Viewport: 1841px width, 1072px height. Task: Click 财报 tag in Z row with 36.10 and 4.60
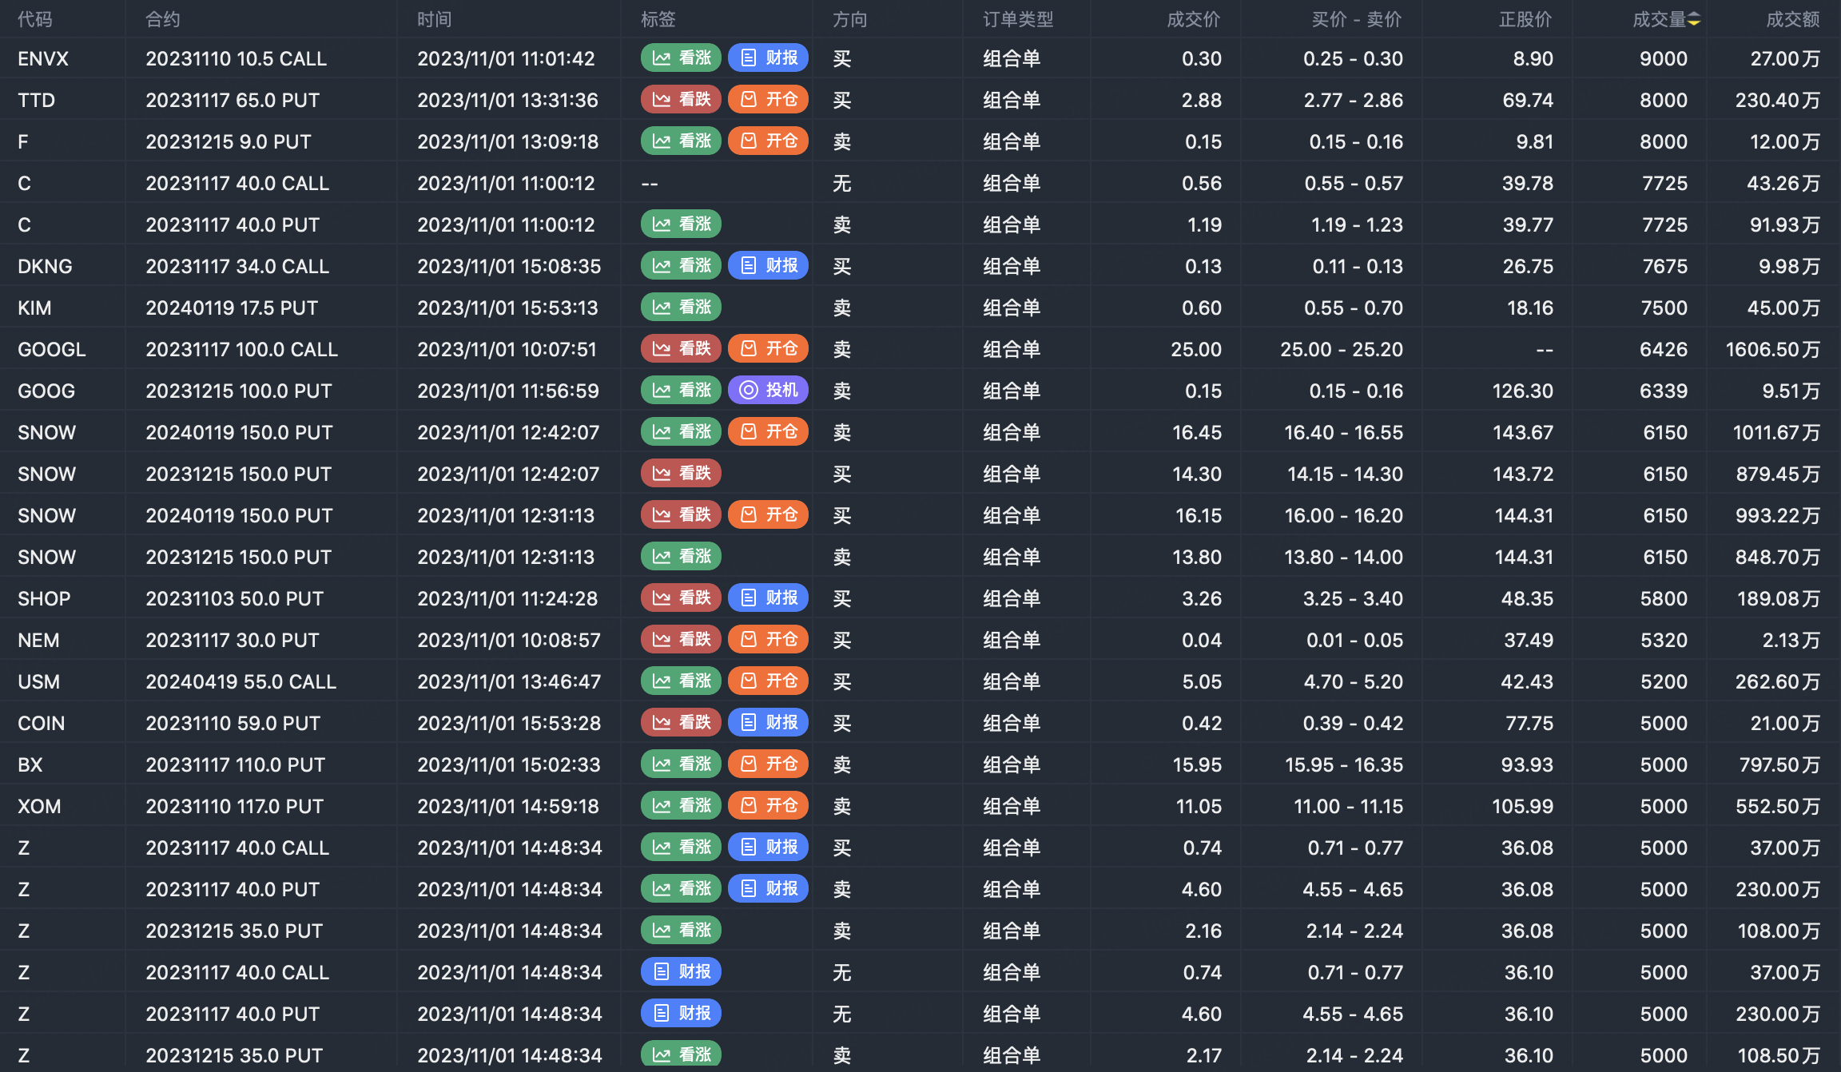[681, 1013]
